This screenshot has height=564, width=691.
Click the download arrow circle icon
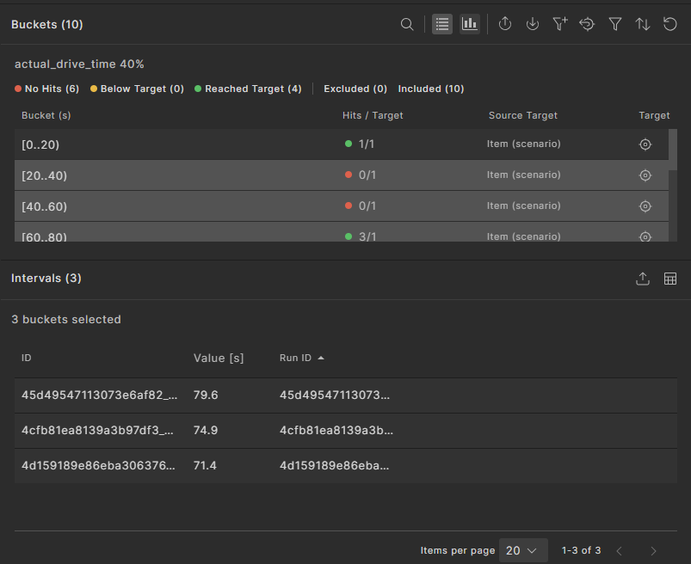pyautogui.click(x=533, y=24)
